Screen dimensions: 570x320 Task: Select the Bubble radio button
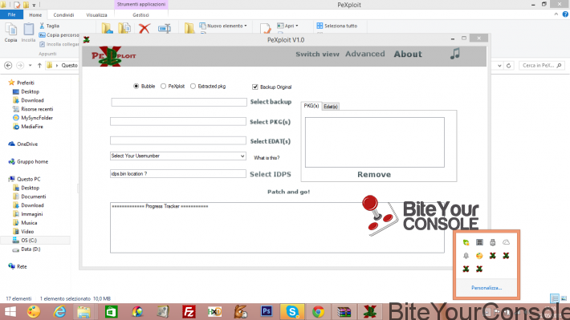(136, 86)
